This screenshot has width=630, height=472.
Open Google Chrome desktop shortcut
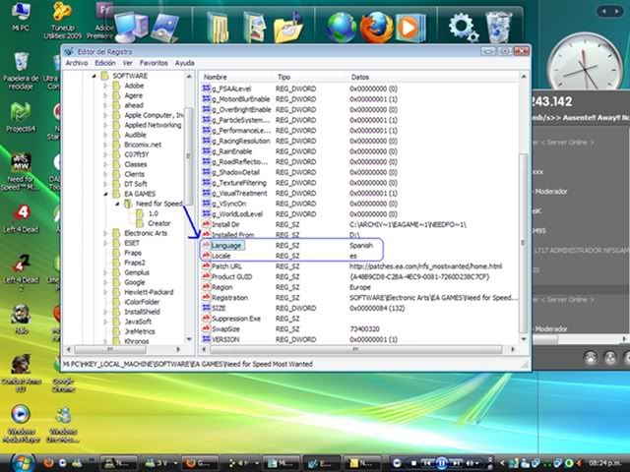pyautogui.click(x=63, y=374)
